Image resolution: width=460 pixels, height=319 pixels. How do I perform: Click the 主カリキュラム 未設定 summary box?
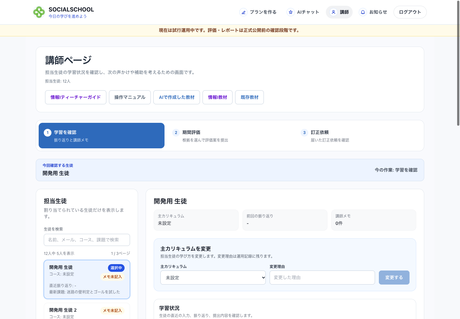pos(196,220)
